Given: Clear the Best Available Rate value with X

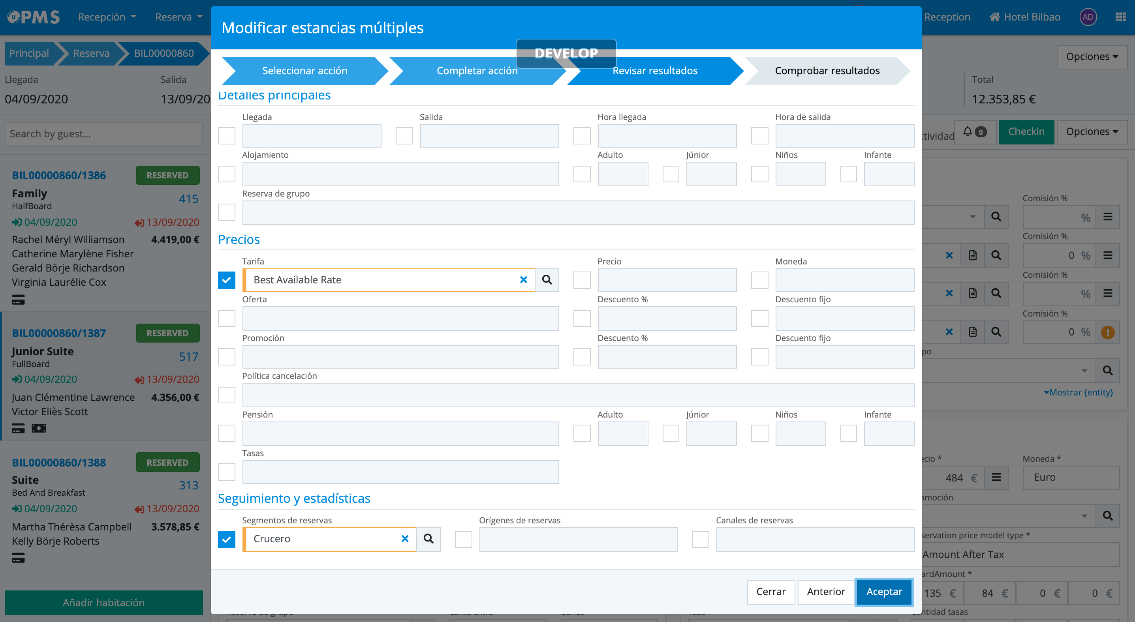Looking at the screenshot, I should [x=523, y=280].
